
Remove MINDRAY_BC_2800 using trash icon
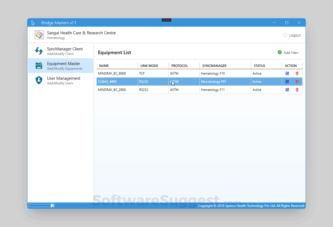[297, 90]
